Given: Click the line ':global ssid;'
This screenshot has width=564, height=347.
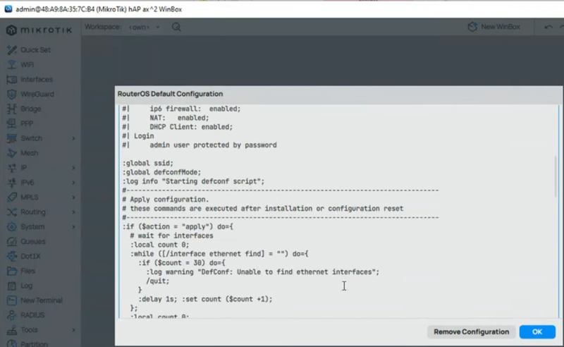Looking at the screenshot, I should click(148, 163).
